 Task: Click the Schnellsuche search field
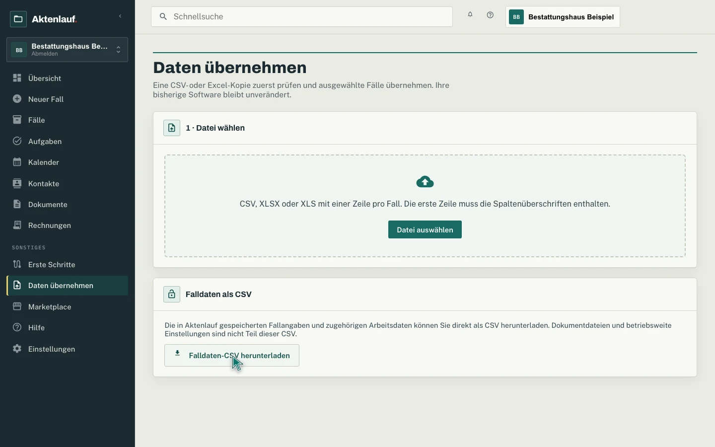tap(302, 16)
